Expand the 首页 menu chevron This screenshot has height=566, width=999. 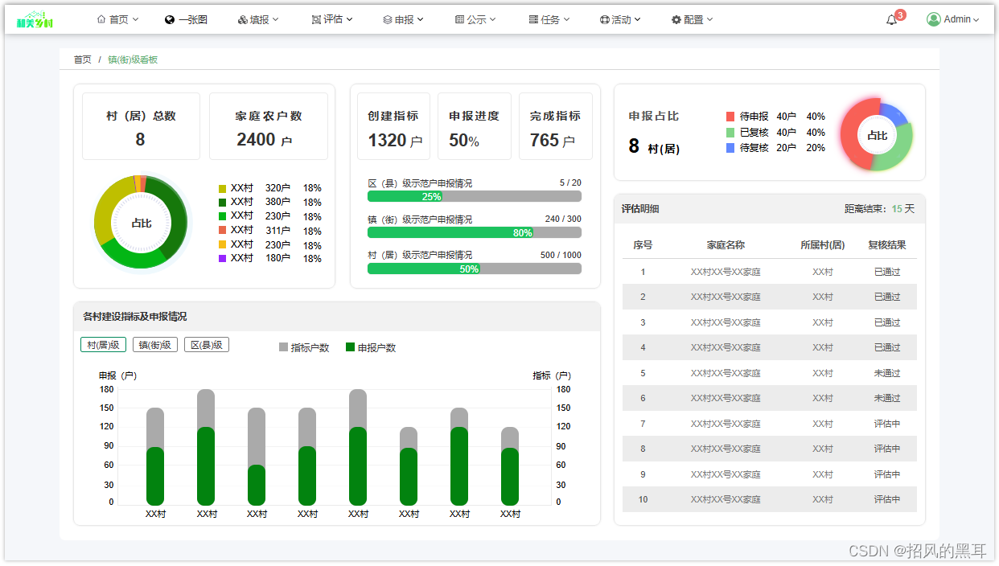click(x=135, y=19)
